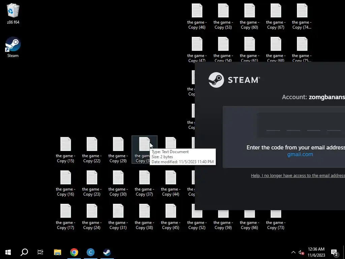
Task: Select the game - Copy (46) file
Action: 197,17
